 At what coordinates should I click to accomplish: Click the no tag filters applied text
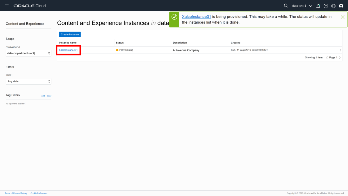pyautogui.click(x=15, y=104)
